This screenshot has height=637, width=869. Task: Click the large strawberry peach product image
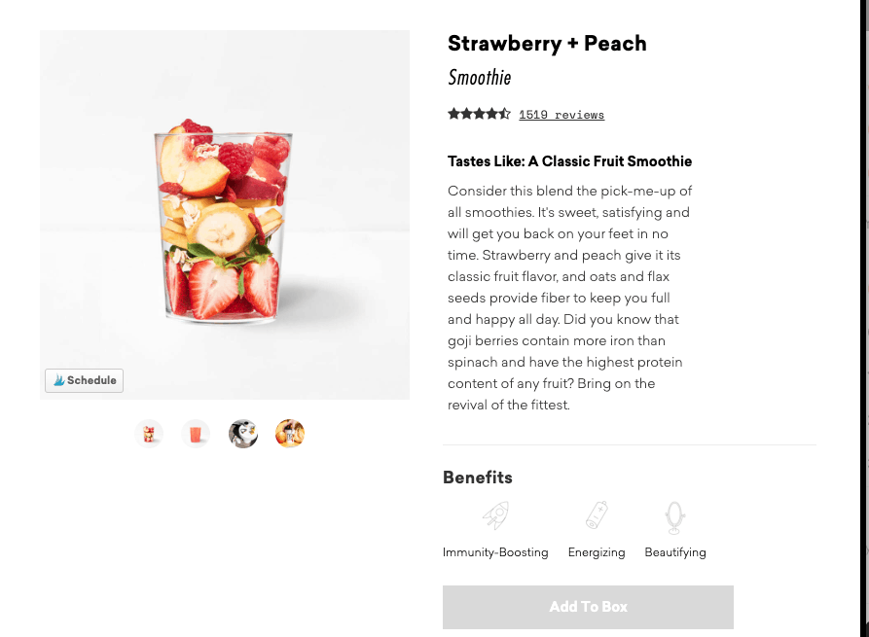[225, 215]
